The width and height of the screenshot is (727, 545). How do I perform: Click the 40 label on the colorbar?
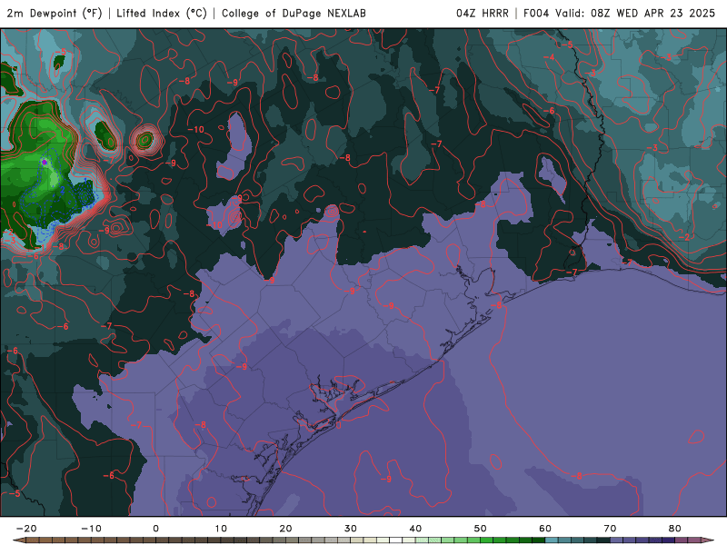tap(415, 529)
